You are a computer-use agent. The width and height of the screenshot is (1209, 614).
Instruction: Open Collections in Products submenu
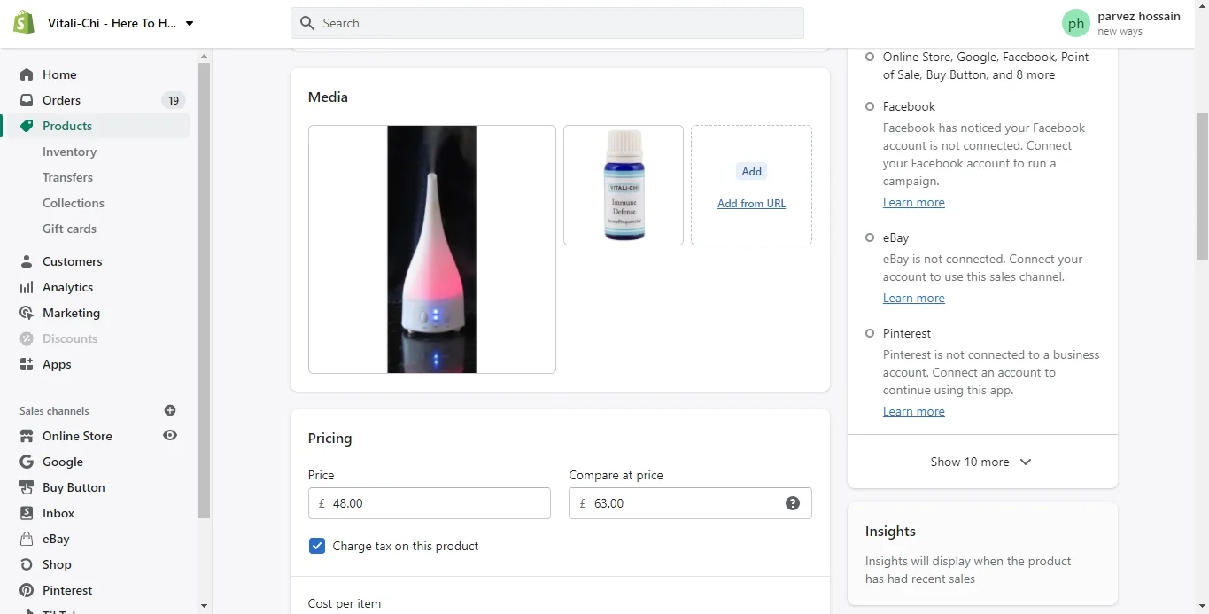pos(74,203)
